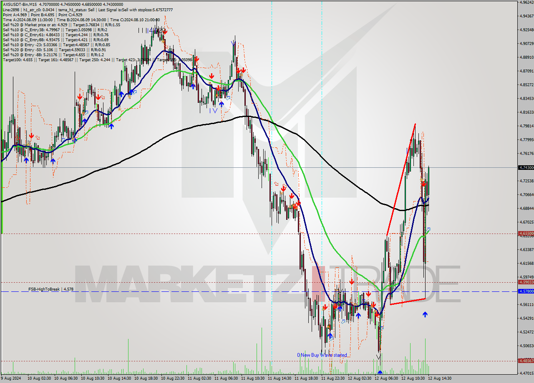The width and height of the screenshot is (534, 383).
Task: Click the '11 Aug 14:30' time axis label
Action: (x=280, y=378)
